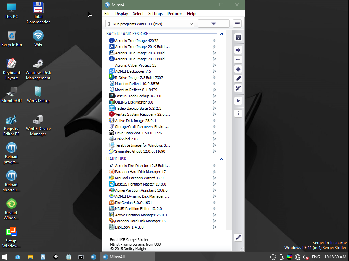Screen dimensions: 349x261
Task: Select the Keyboard Layout desktop icon
Action: pyautogui.click(x=11, y=69)
